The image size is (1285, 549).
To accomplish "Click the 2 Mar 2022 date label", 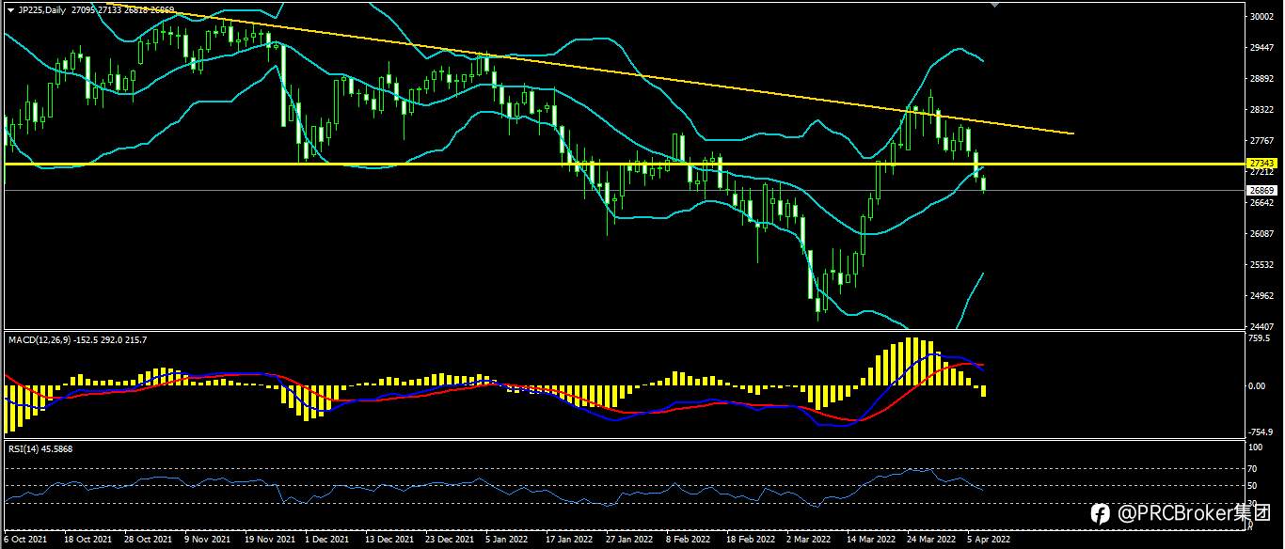I will tap(809, 541).
